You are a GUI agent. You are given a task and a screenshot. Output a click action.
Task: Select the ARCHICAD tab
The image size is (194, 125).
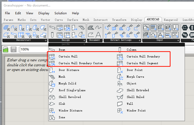click(x=153, y=19)
